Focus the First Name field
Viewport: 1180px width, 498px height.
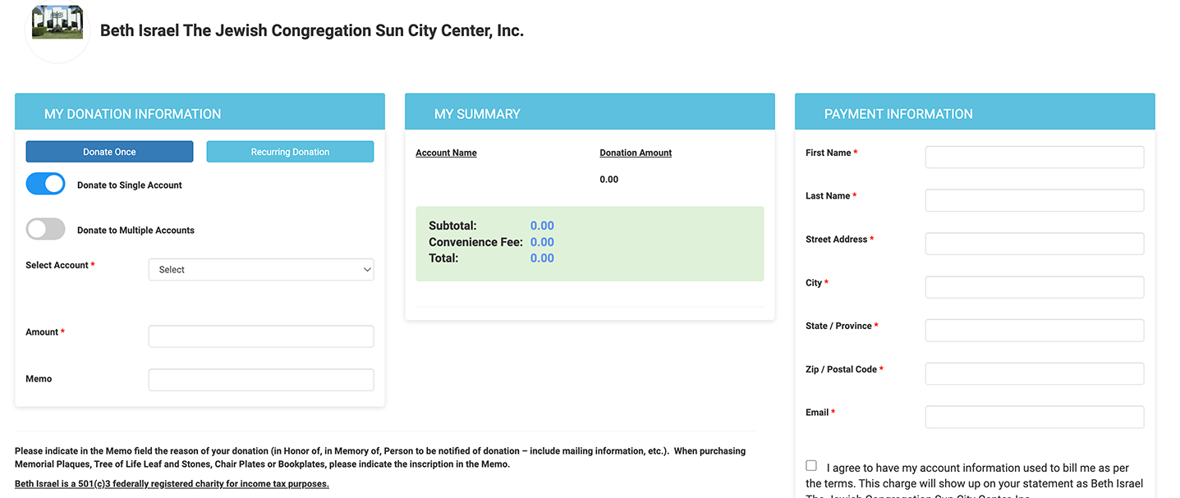[1034, 158]
